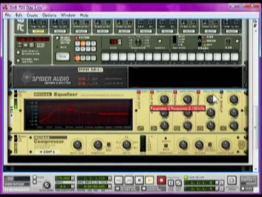
Task: Toggle the Equalizer Lo Cut enable button
Action: point(139,92)
